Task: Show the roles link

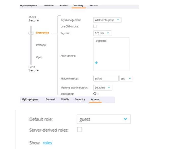Action: tap(47, 143)
